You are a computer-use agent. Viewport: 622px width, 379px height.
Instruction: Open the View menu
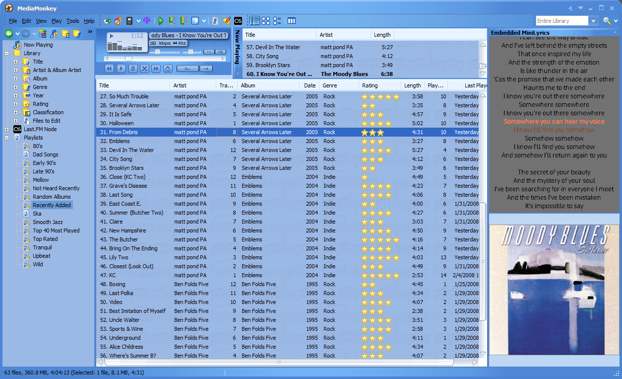coord(41,21)
